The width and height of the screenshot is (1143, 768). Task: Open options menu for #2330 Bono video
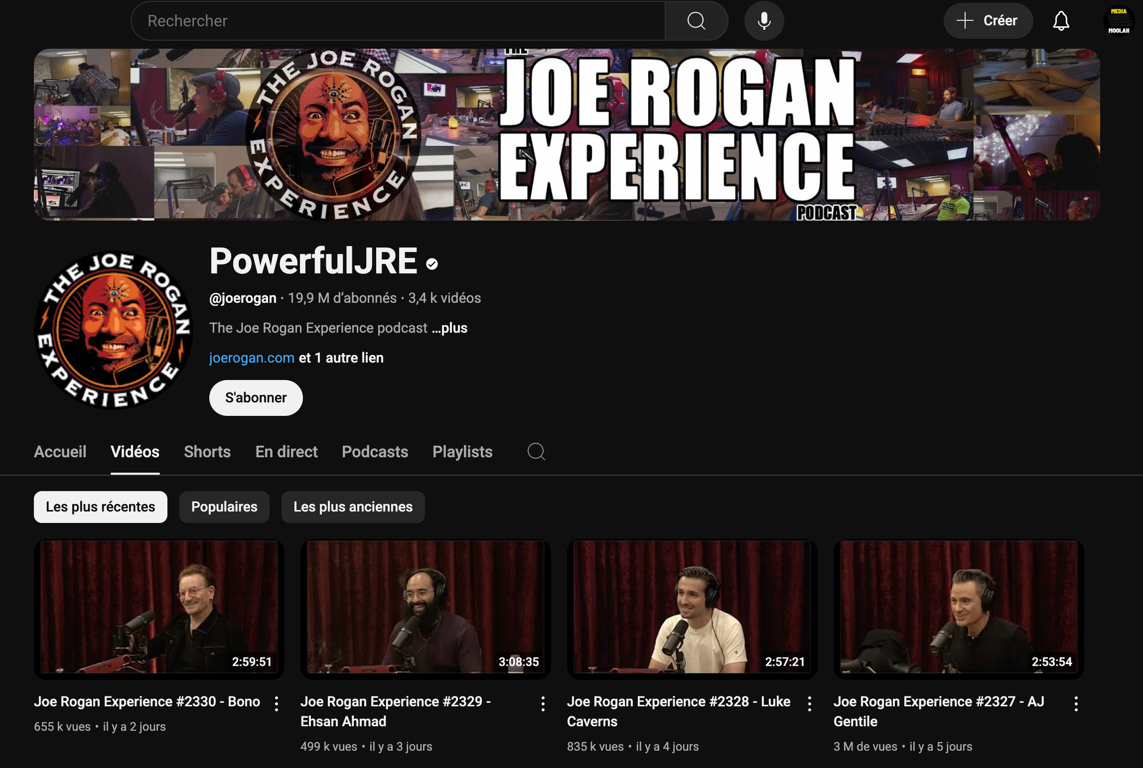click(x=277, y=704)
